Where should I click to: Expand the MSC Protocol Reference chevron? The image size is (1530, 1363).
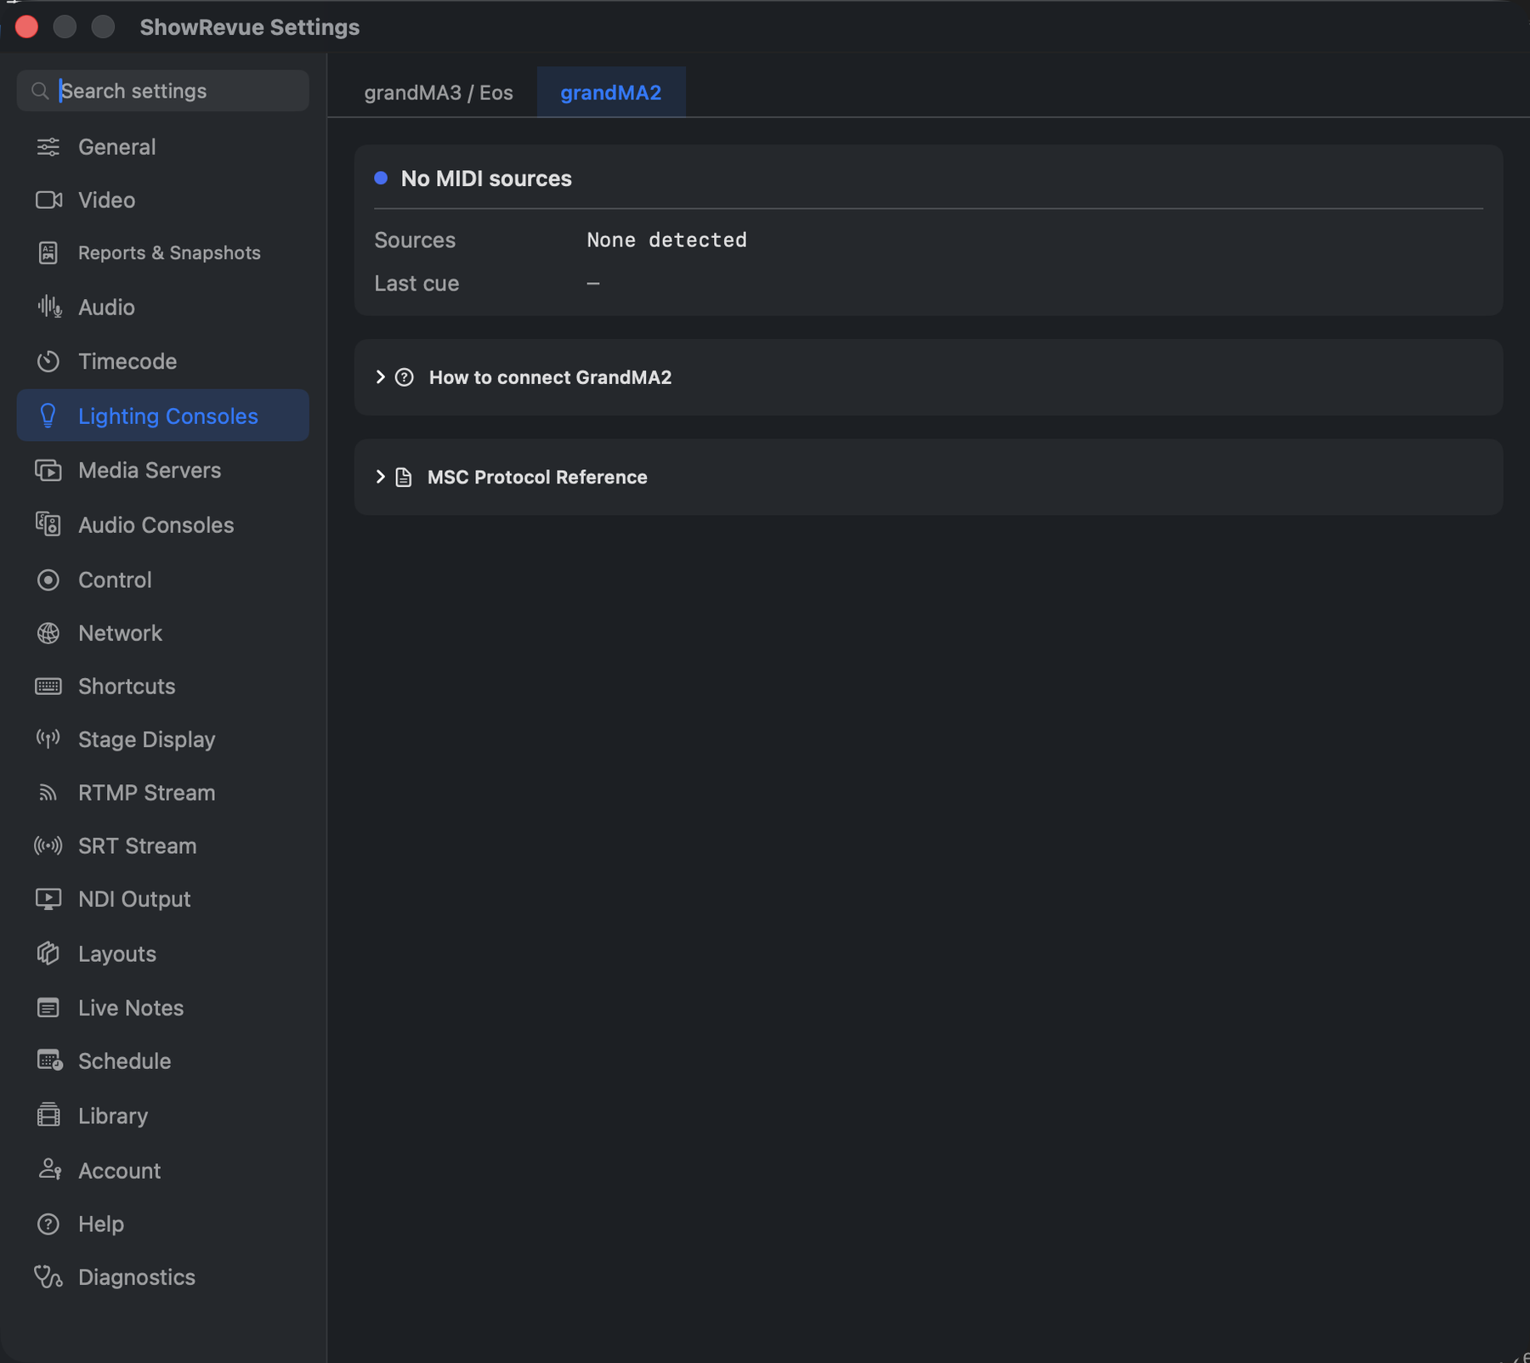point(380,478)
